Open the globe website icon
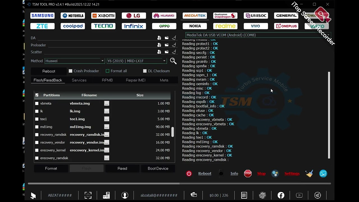Viewport: 359px width, 202px height. (x=263, y=195)
